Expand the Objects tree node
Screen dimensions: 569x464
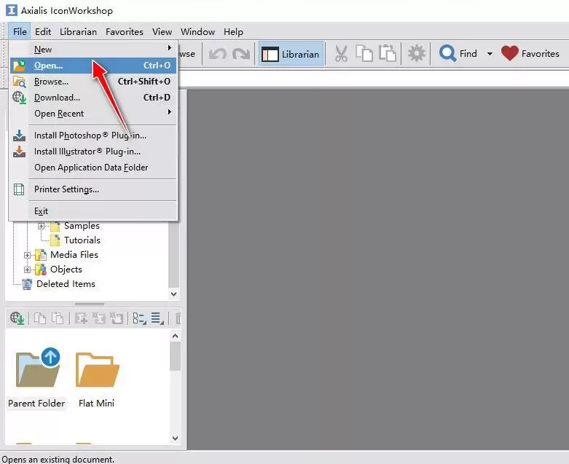click(27, 270)
